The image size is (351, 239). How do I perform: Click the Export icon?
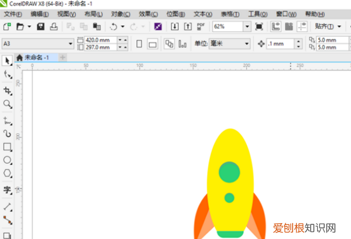[x=188, y=27]
